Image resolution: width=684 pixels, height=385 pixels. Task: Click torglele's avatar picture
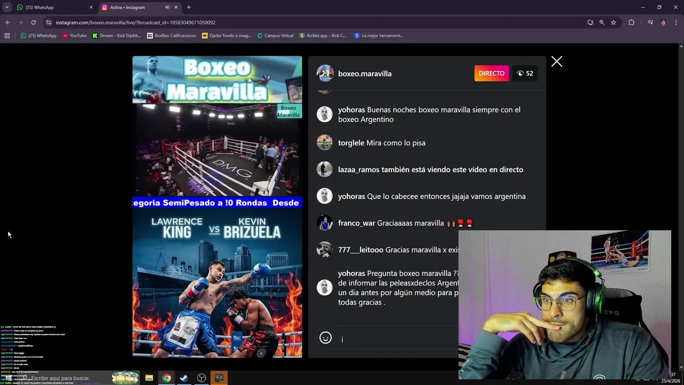324,142
